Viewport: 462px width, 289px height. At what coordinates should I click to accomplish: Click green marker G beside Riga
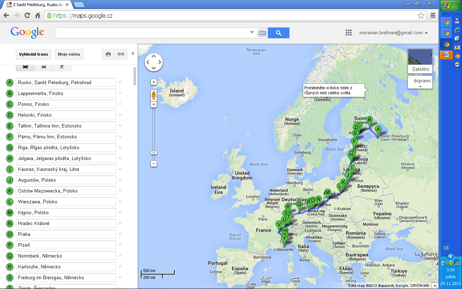click(x=10, y=147)
